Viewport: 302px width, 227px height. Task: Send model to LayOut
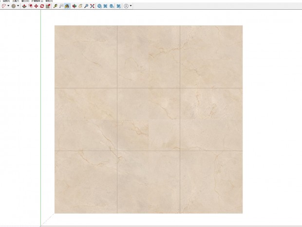coord(112,6)
